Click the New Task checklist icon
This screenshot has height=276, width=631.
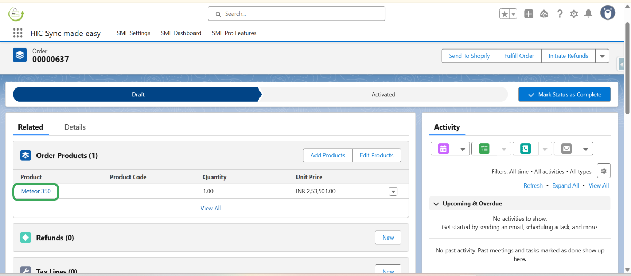pos(484,149)
